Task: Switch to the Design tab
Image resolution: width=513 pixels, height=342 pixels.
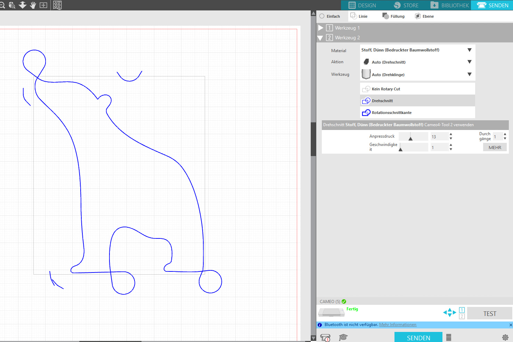Action: click(362, 5)
